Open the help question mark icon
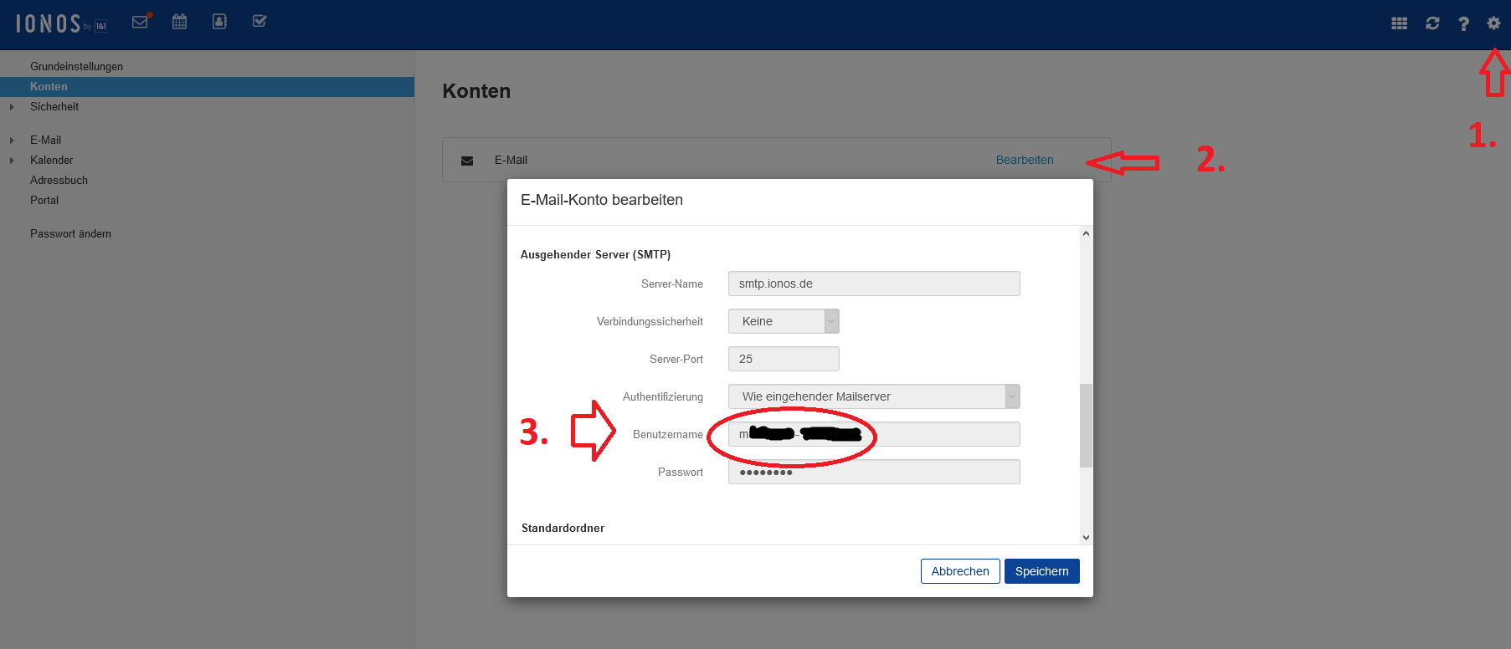Screen dimensions: 1511x649 click(1463, 23)
